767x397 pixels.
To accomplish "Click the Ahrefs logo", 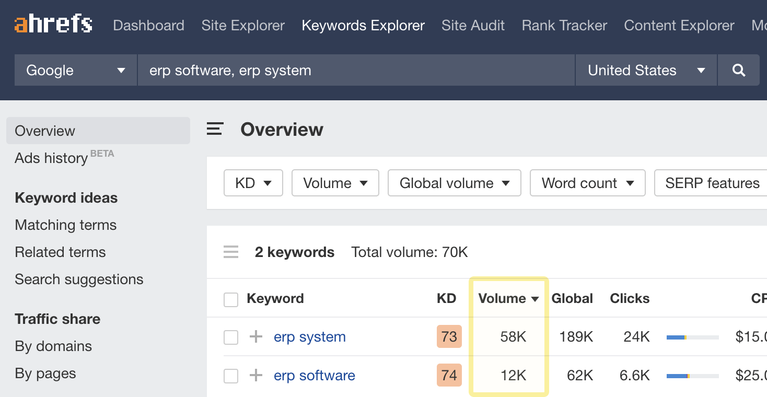I will point(53,25).
